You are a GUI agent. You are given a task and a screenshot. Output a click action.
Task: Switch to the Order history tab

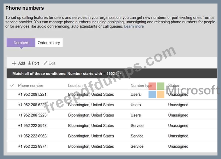[x=49, y=43]
